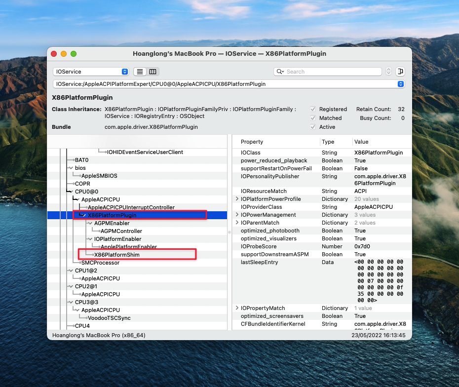
Task: Sort by the Property column header
Action: click(252, 142)
